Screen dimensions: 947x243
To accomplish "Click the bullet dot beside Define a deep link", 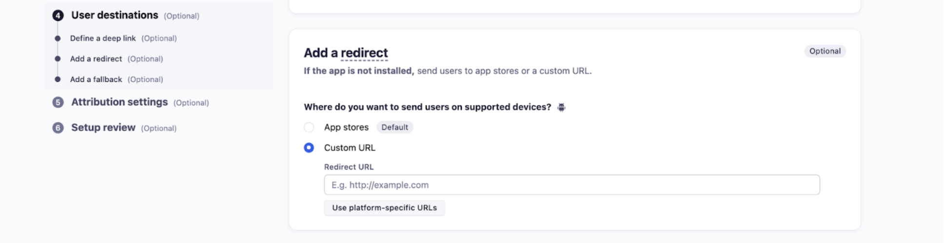I will click(x=58, y=38).
